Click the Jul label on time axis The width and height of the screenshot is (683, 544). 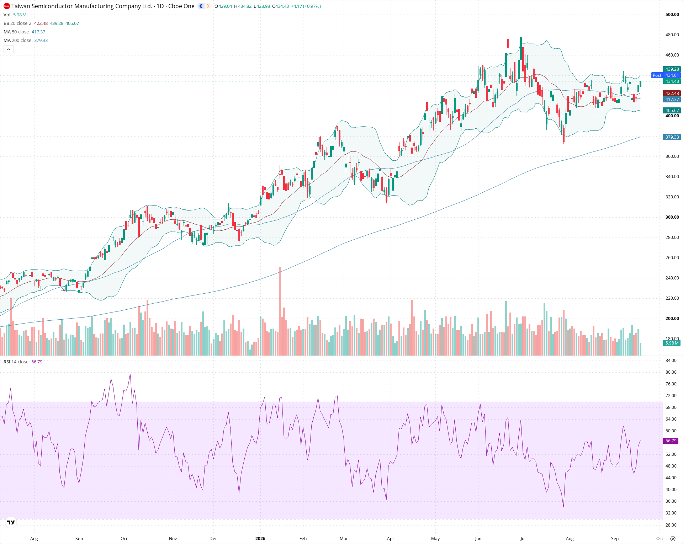(523, 539)
